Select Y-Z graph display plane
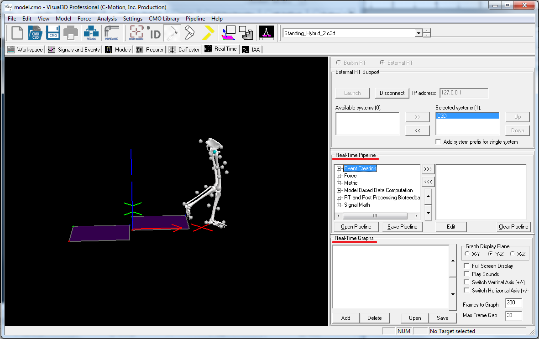 [490, 253]
